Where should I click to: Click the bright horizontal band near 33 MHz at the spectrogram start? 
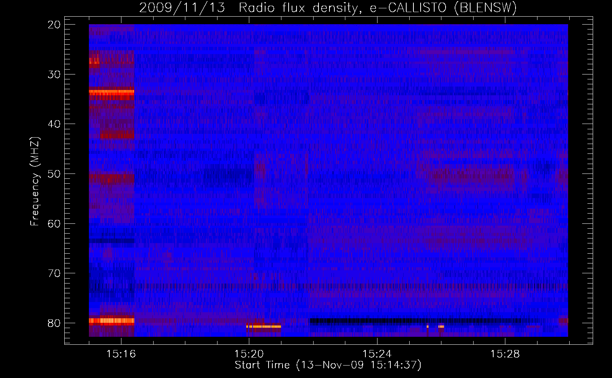pos(112,91)
